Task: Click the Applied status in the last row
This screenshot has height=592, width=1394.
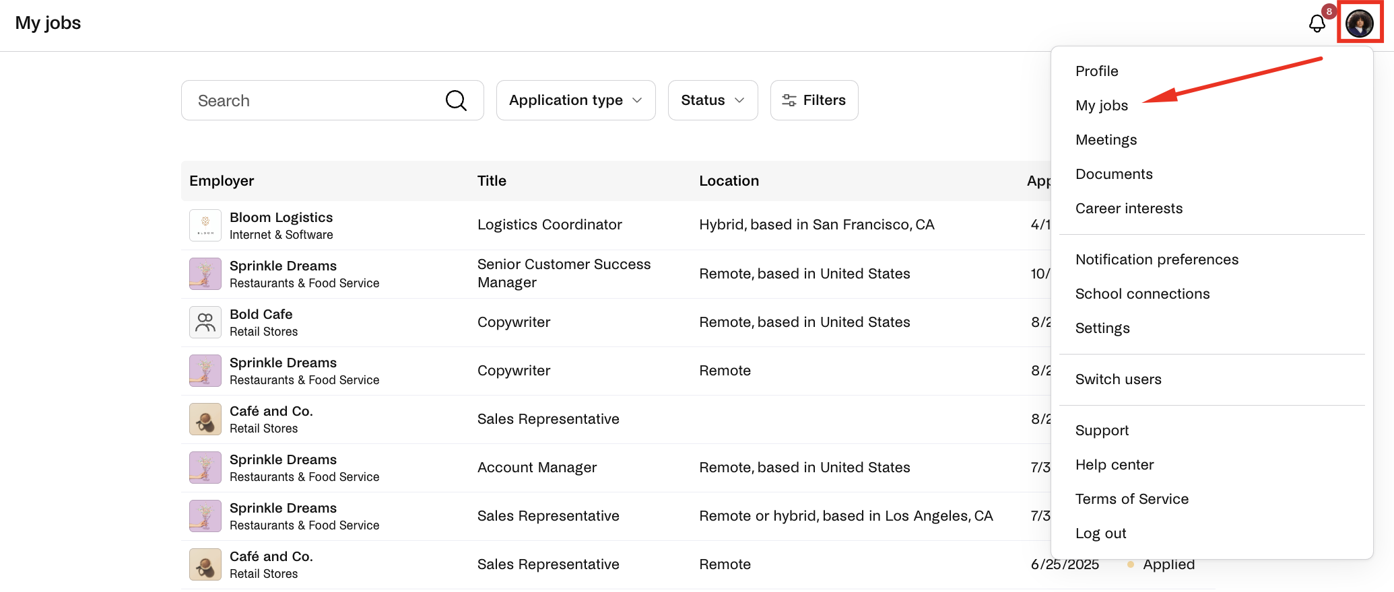Action: pyautogui.click(x=1168, y=564)
